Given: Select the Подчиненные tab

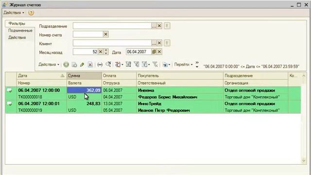Looking at the screenshot, I should tap(20, 31).
